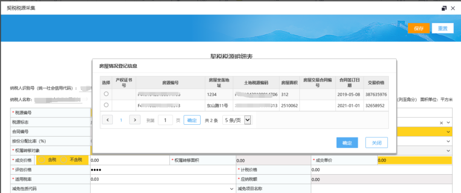Focus the page number jump input
This screenshot has height=193, width=461.
click(x=165, y=120)
